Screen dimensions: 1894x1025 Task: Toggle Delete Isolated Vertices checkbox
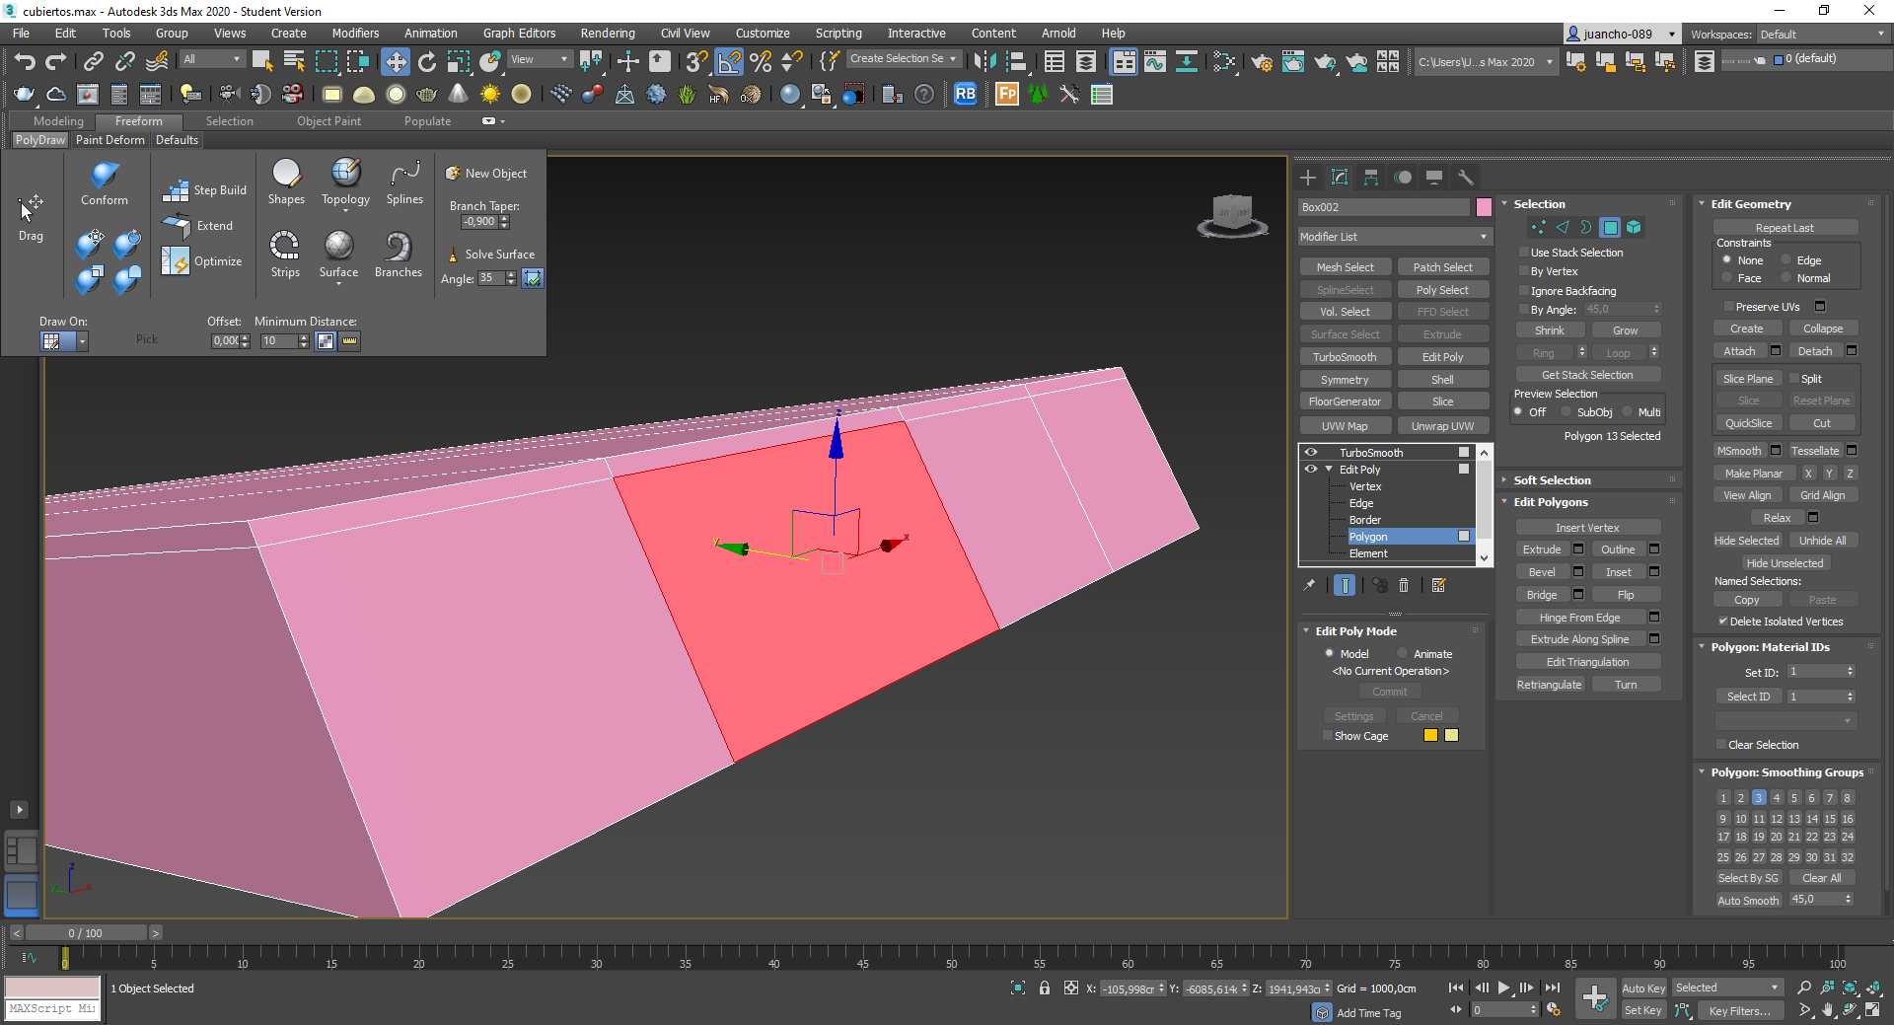point(1722,622)
